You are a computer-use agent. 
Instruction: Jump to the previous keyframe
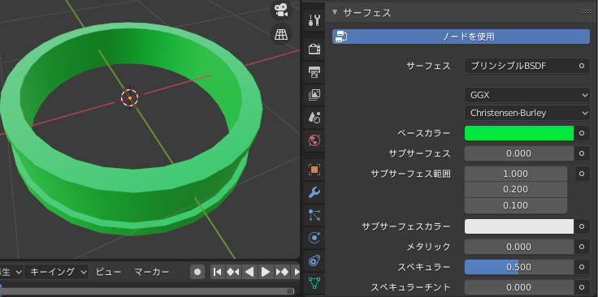click(x=233, y=272)
